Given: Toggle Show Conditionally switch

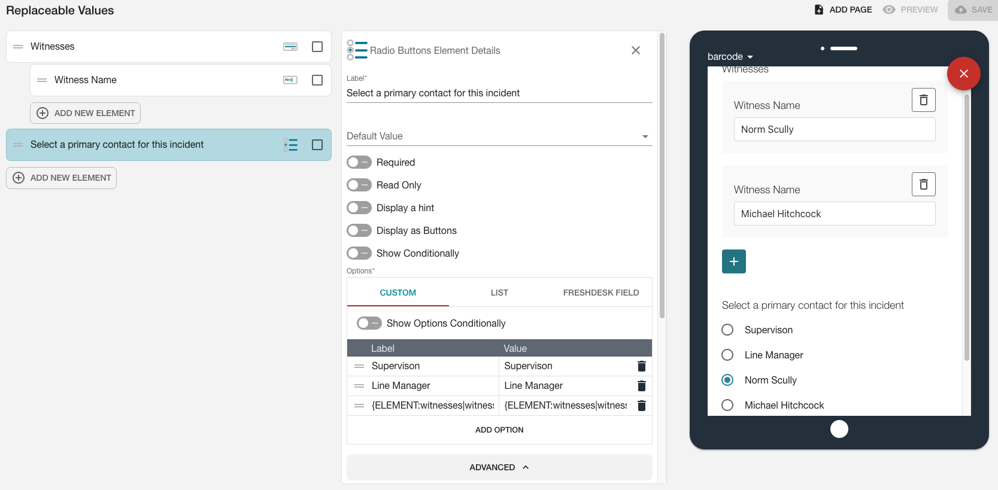Looking at the screenshot, I should [x=359, y=253].
